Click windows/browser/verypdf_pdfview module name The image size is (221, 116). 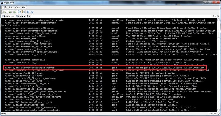pos(25,36)
